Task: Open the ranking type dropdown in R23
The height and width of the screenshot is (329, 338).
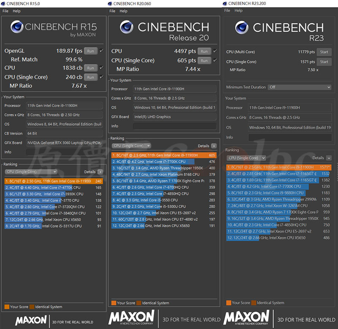Action: coord(246,158)
